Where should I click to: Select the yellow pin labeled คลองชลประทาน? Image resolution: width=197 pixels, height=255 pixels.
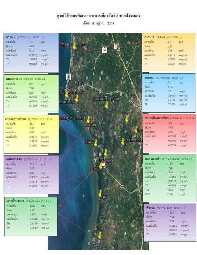pos(77,98)
